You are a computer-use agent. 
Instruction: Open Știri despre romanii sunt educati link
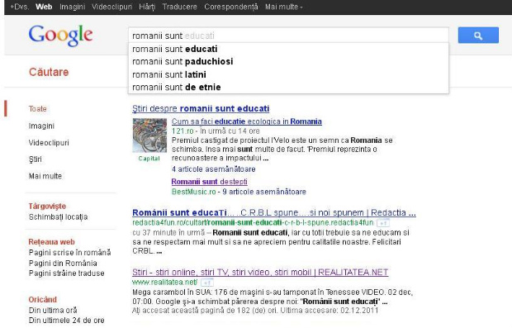tap(201, 108)
